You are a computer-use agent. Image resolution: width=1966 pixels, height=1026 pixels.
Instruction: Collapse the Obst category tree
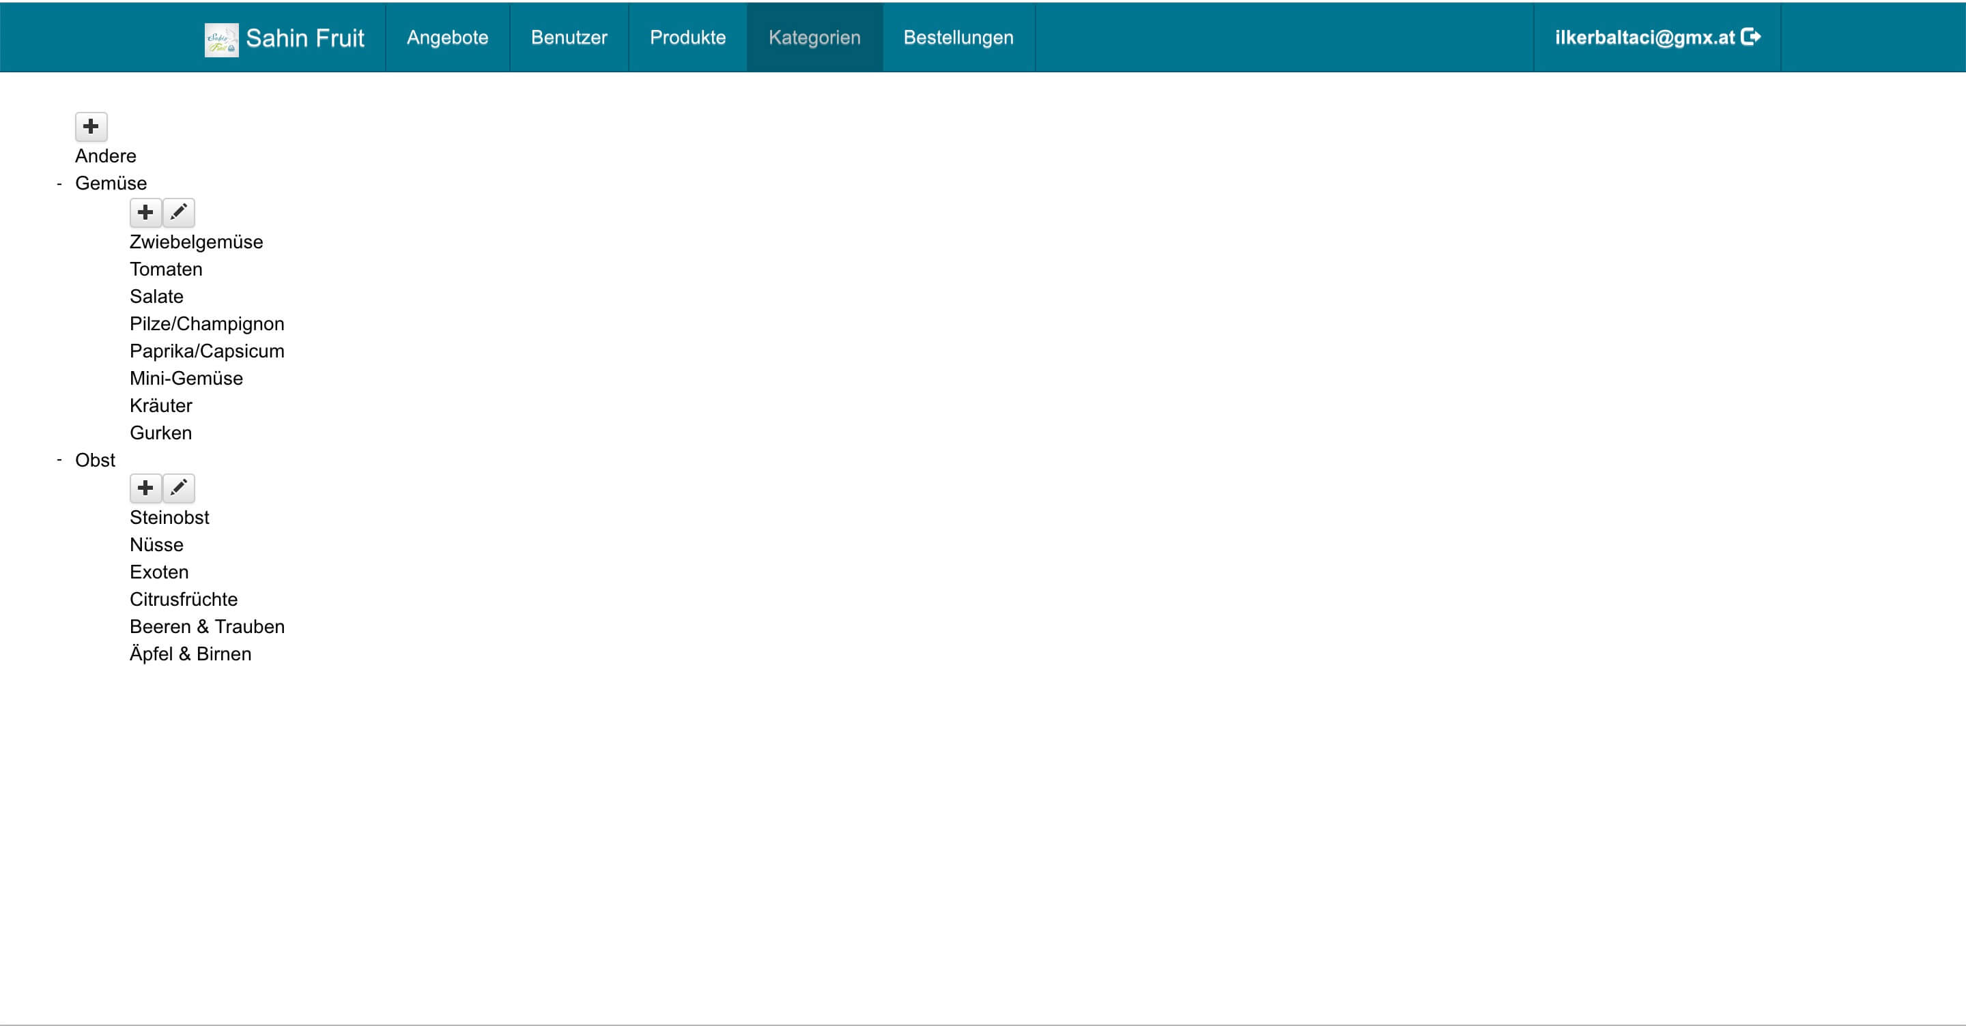click(59, 460)
